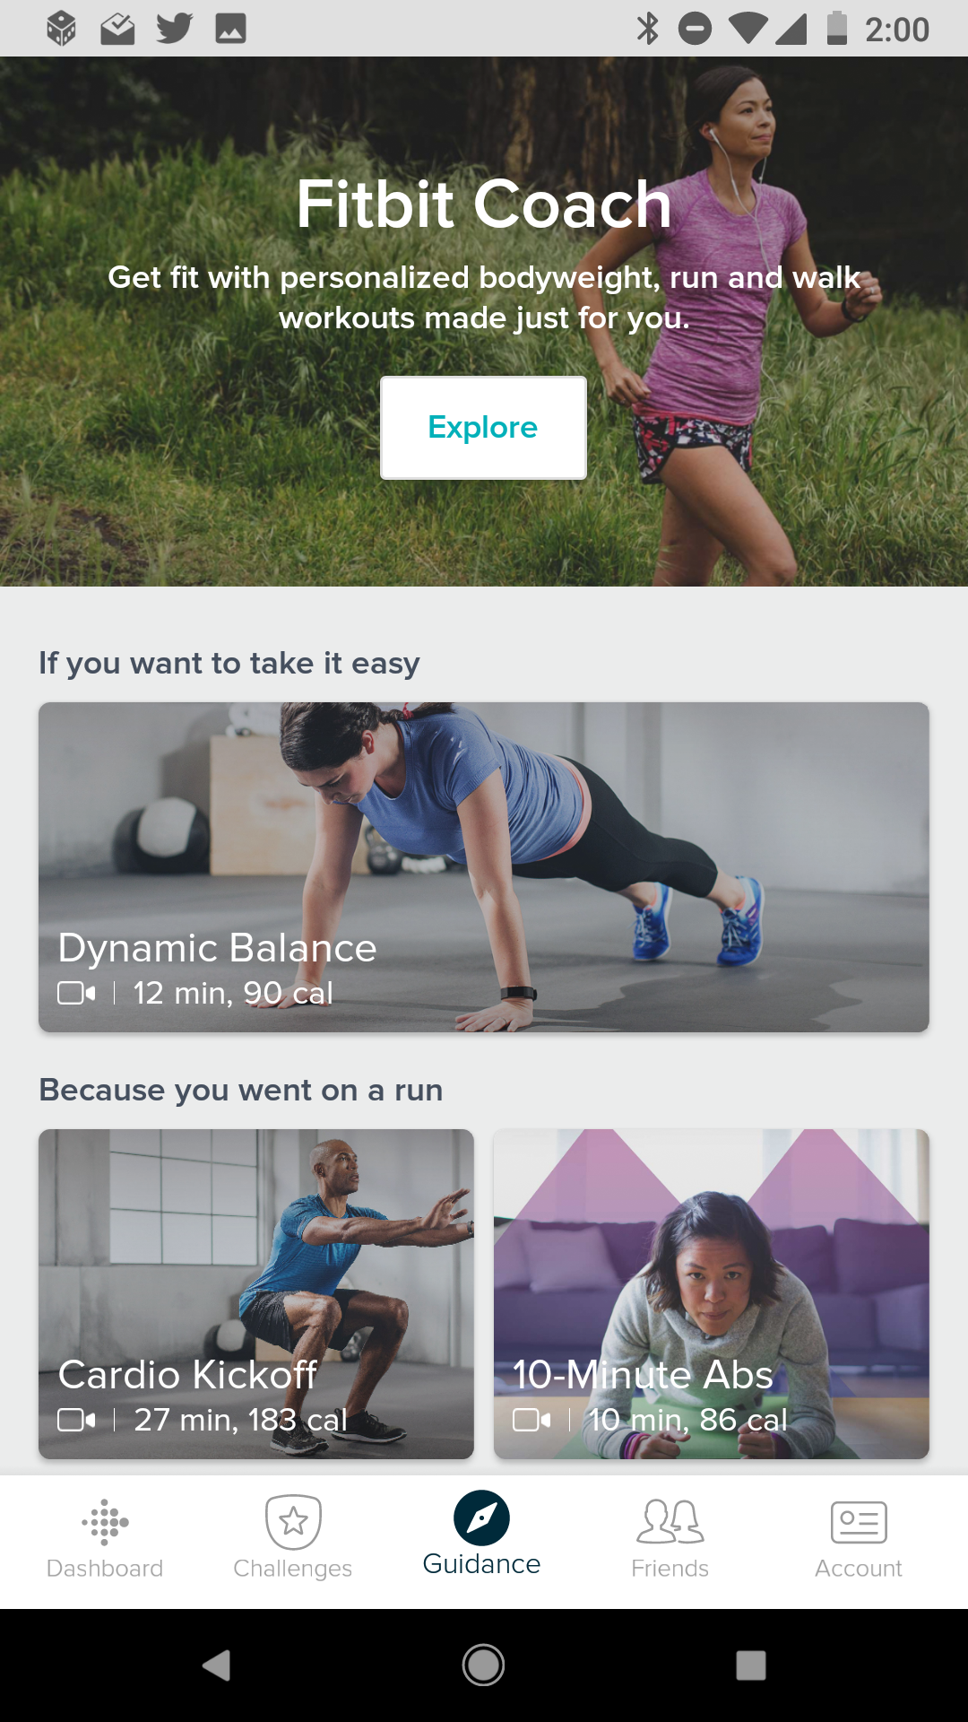
Task: Tap the Android recent apps button
Action: click(751, 1665)
